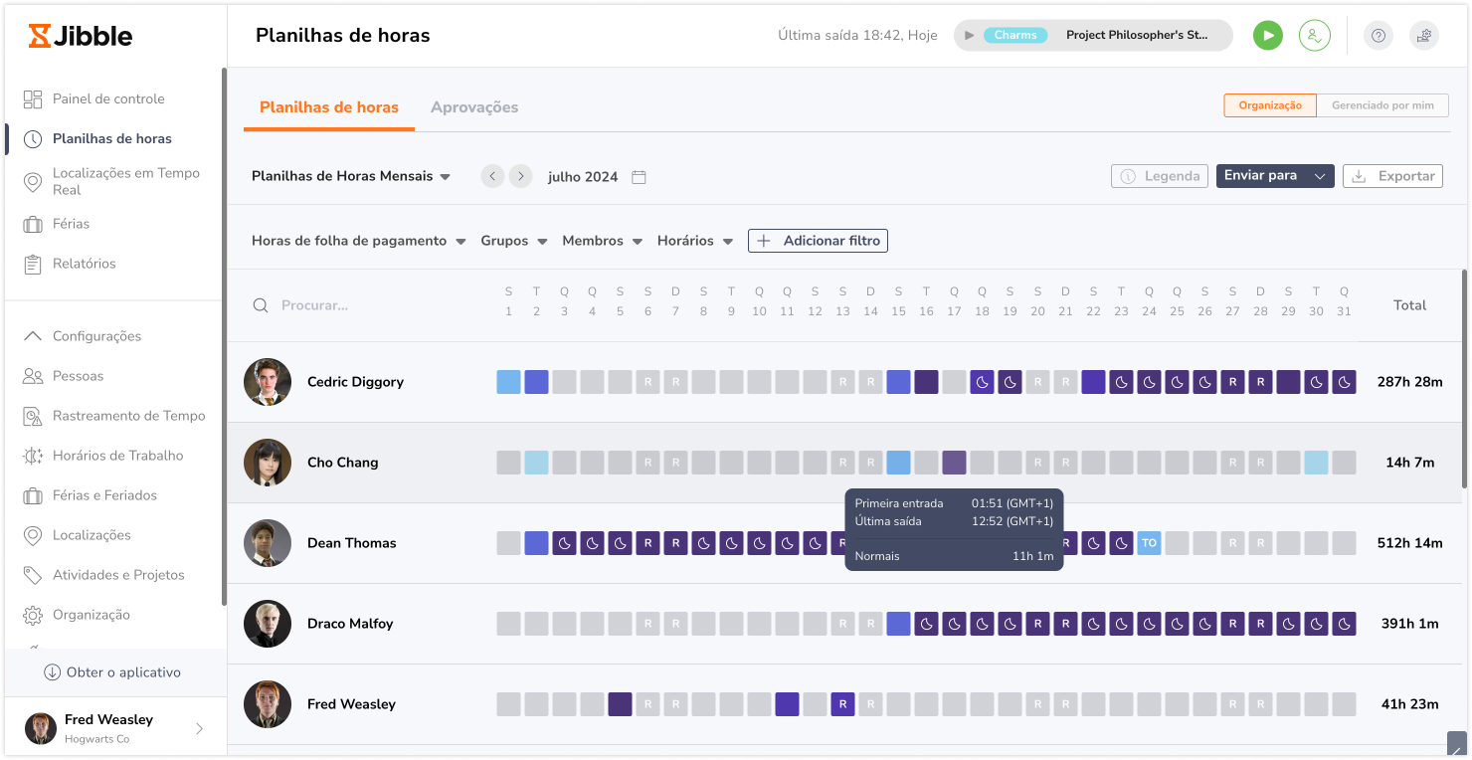Select Cho Chang's July 30 light-blue cell
This screenshot has height=760, width=1472.
coord(1316,463)
